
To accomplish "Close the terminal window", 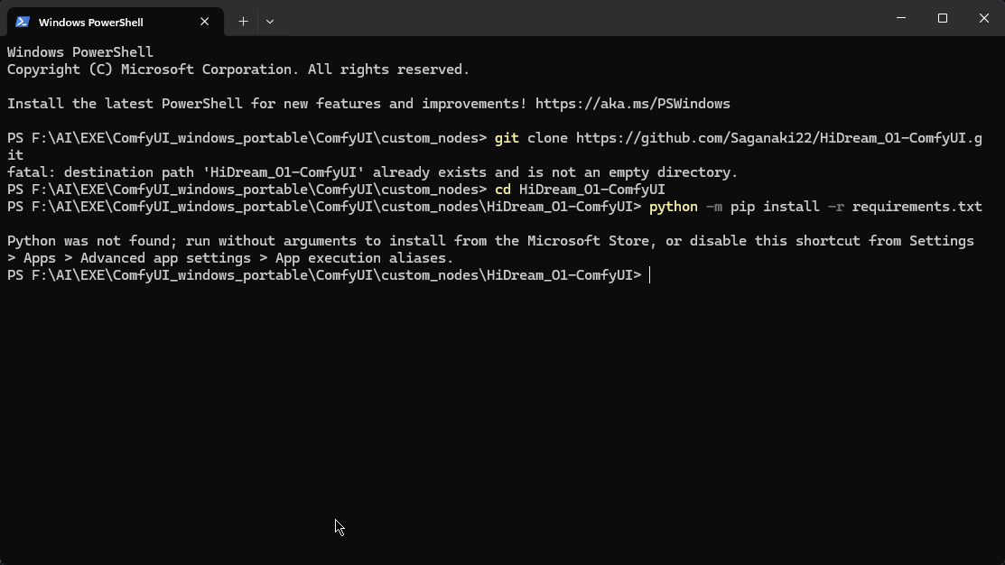I will tap(984, 18).
